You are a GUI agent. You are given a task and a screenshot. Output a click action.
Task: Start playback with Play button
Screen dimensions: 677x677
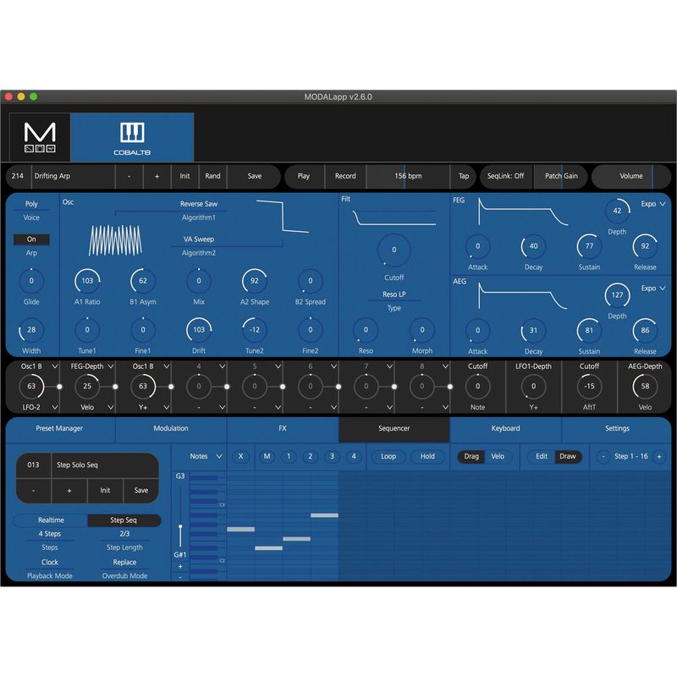click(x=304, y=176)
